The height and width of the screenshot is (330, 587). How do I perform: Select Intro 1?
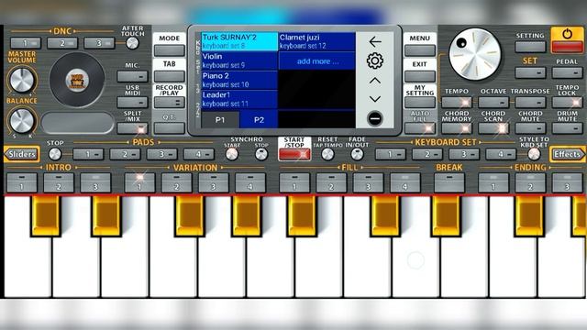pyautogui.click(x=22, y=182)
